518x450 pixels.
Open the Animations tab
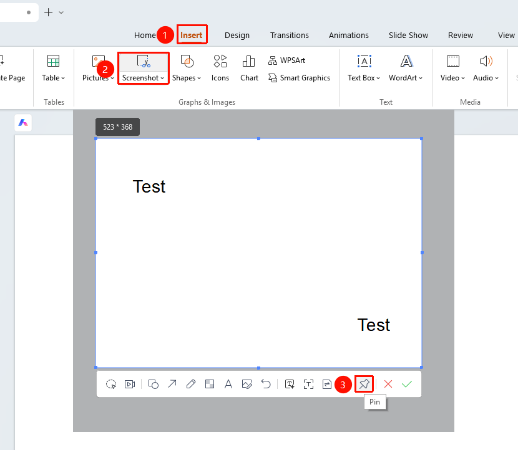(x=349, y=36)
